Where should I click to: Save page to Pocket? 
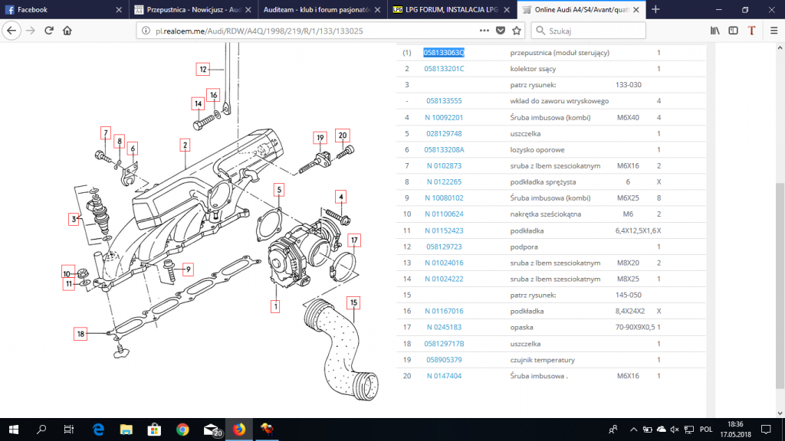tap(500, 31)
